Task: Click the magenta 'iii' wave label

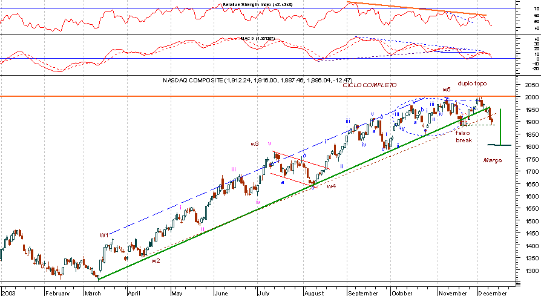Action: pyautogui.click(x=234, y=169)
